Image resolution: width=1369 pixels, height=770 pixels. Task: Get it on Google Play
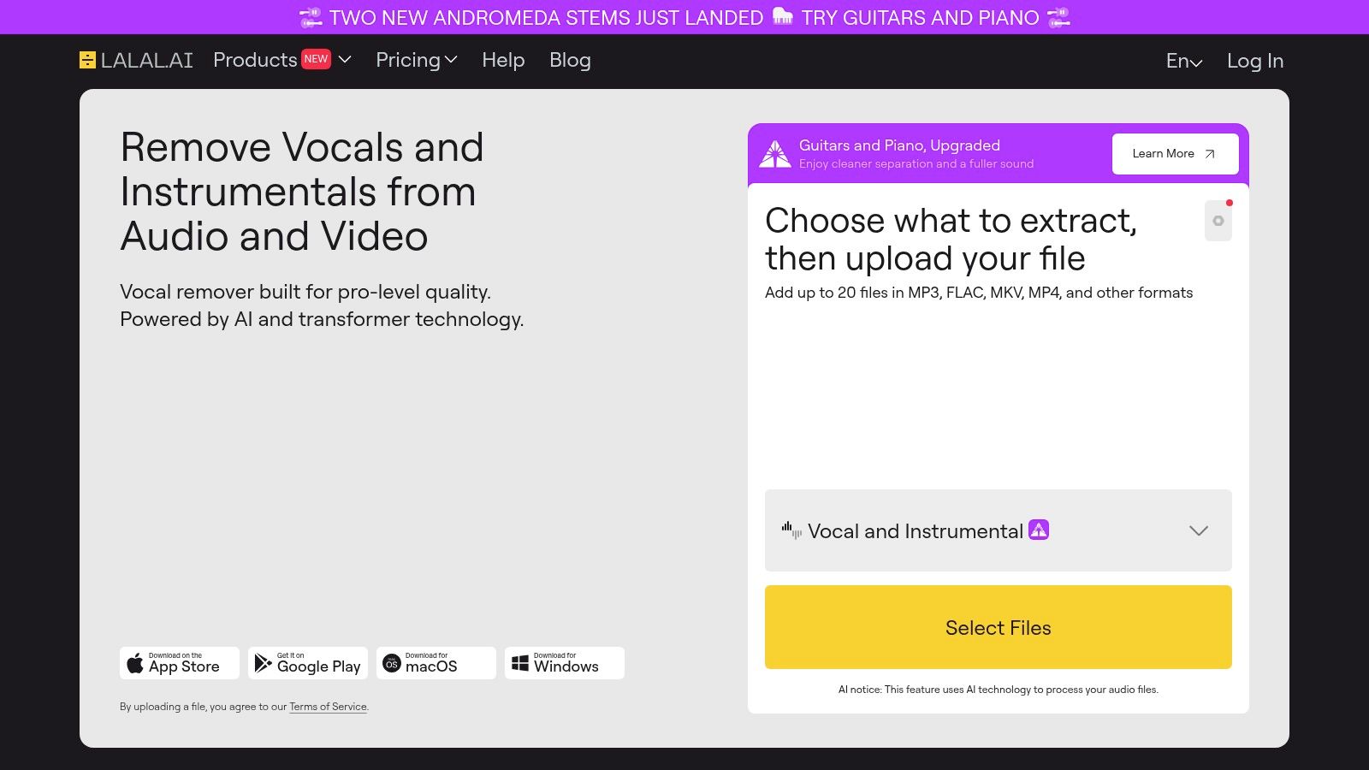coord(308,663)
